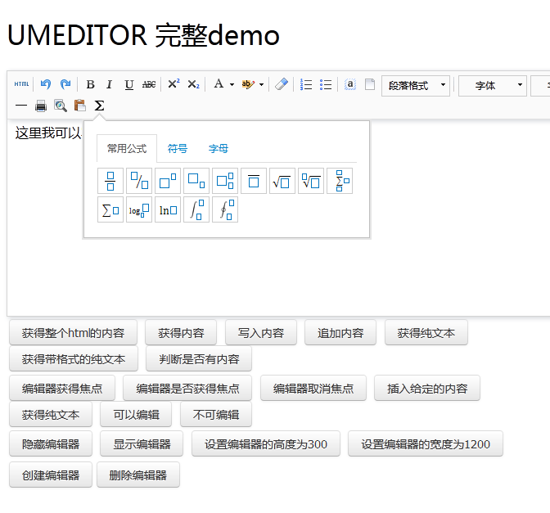Open the 段落格式 paragraph format dropdown
Screen dimensions: 550x513
pos(416,86)
